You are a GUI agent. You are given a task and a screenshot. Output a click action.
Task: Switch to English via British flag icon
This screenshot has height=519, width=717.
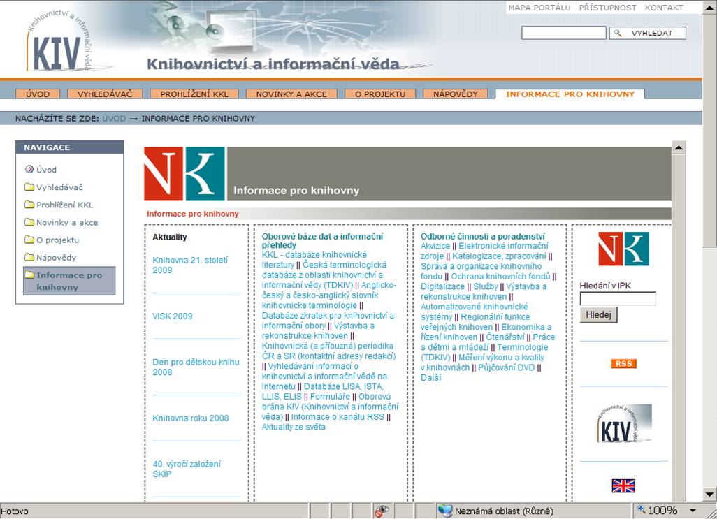pos(624,485)
